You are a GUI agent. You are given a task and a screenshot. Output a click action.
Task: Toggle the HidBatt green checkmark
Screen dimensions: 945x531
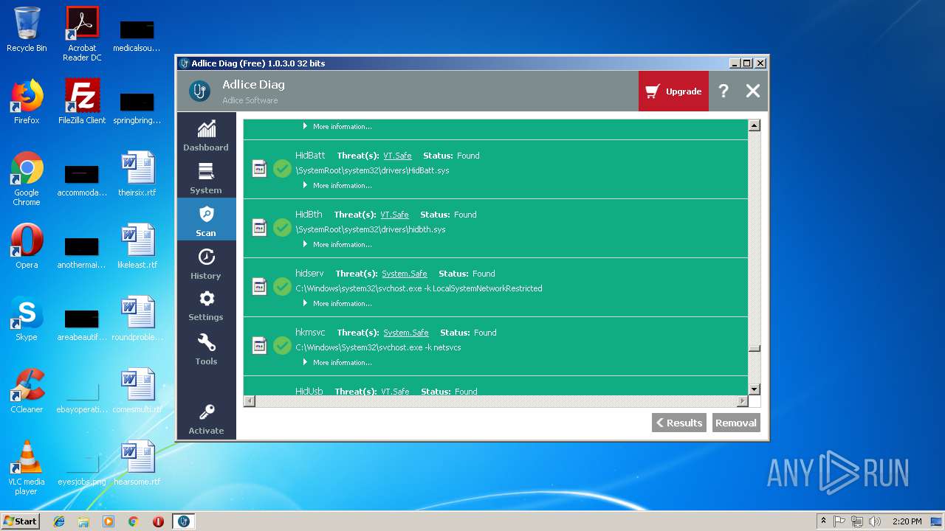pos(282,169)
